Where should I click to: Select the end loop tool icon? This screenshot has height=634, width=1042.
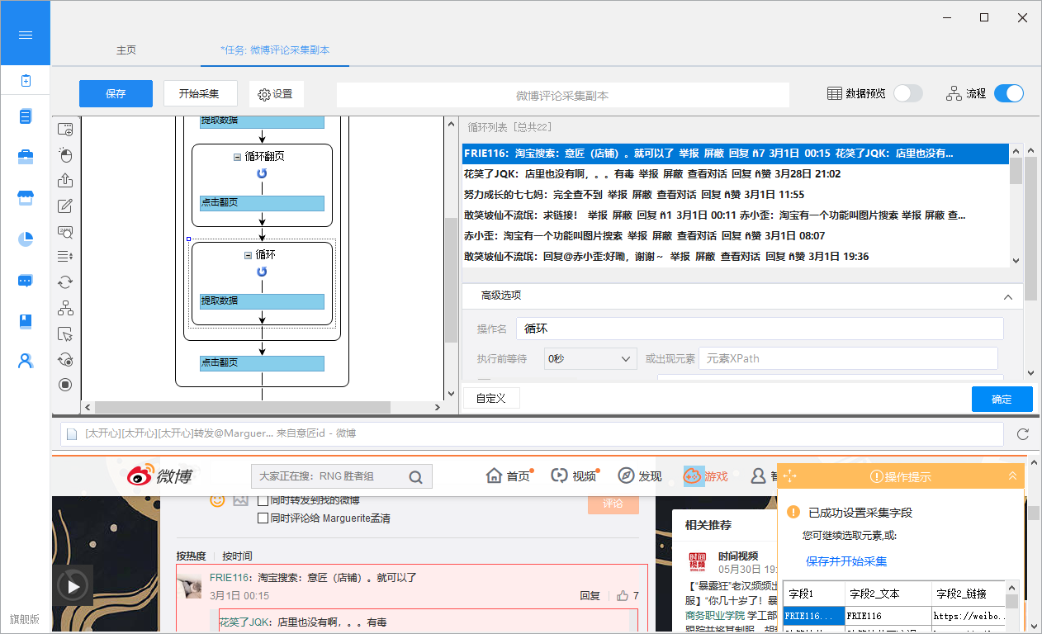click(65, 359)
